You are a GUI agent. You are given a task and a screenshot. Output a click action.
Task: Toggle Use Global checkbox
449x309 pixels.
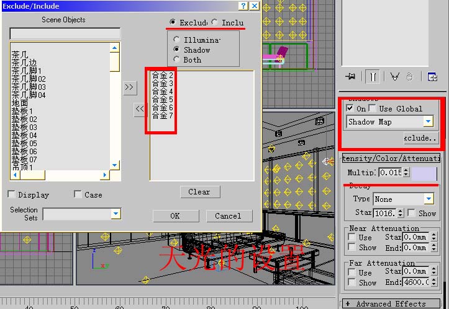coord(372,108)
